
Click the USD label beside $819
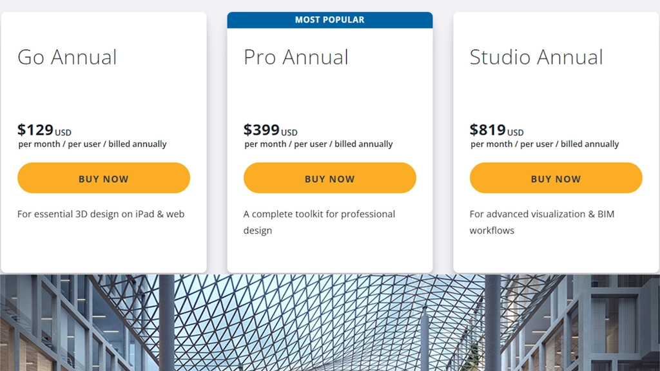(516, 133)
